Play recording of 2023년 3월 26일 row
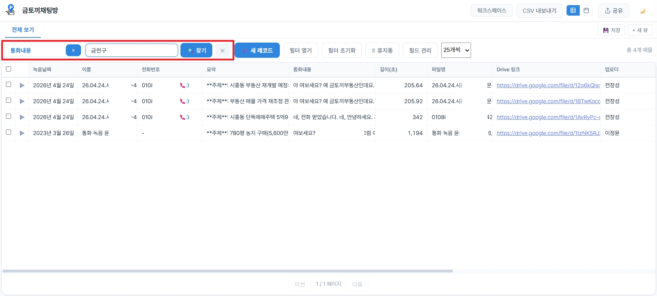This screenshot has height=296, width=657. click(22, 133)
